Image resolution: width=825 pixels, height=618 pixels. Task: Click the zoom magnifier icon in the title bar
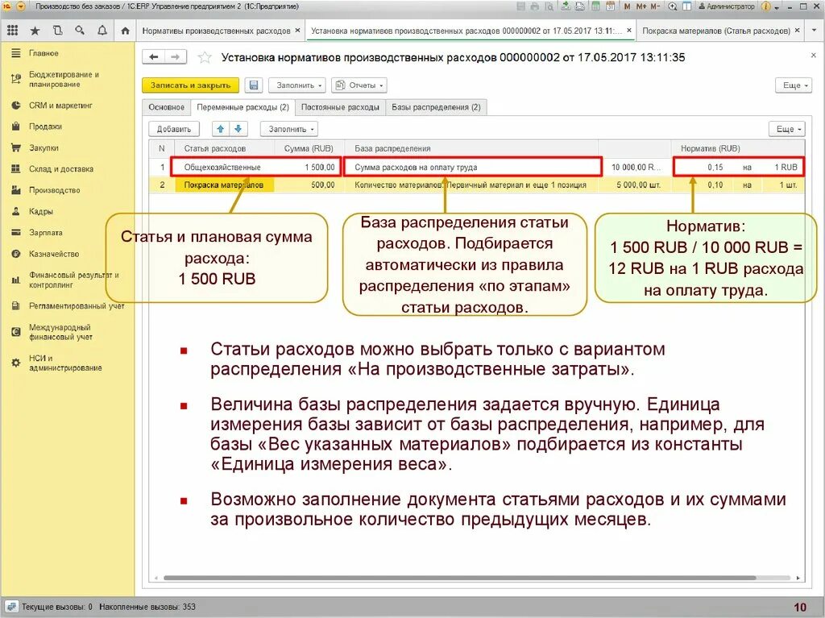coord(673,6)
